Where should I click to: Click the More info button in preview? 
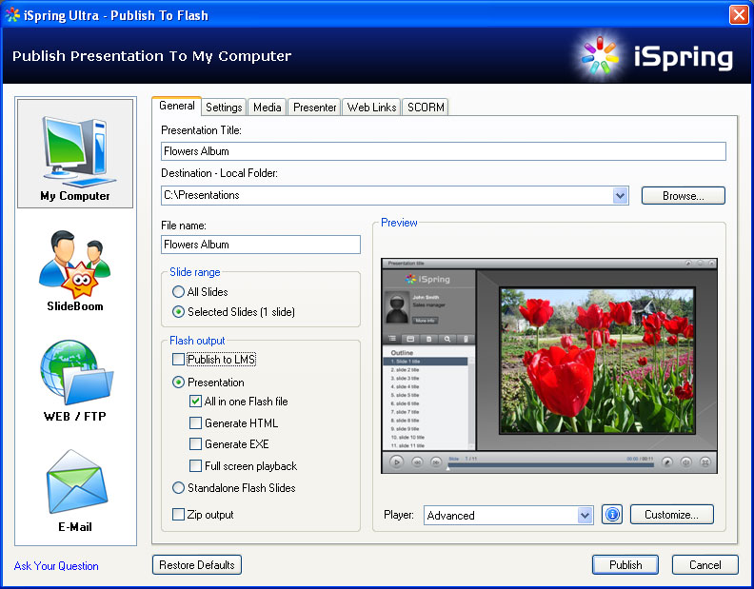coord(426,321)
